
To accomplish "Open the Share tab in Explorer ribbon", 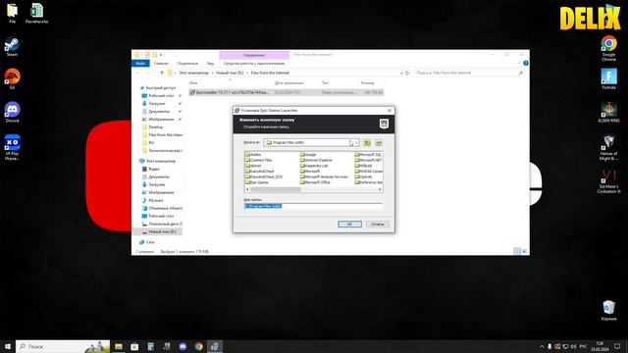I will pos(187,63).
